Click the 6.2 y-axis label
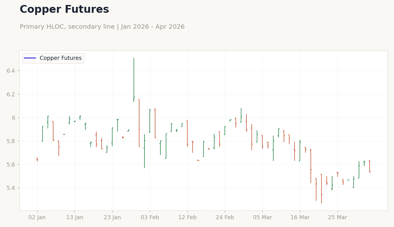 pos(11,94)
